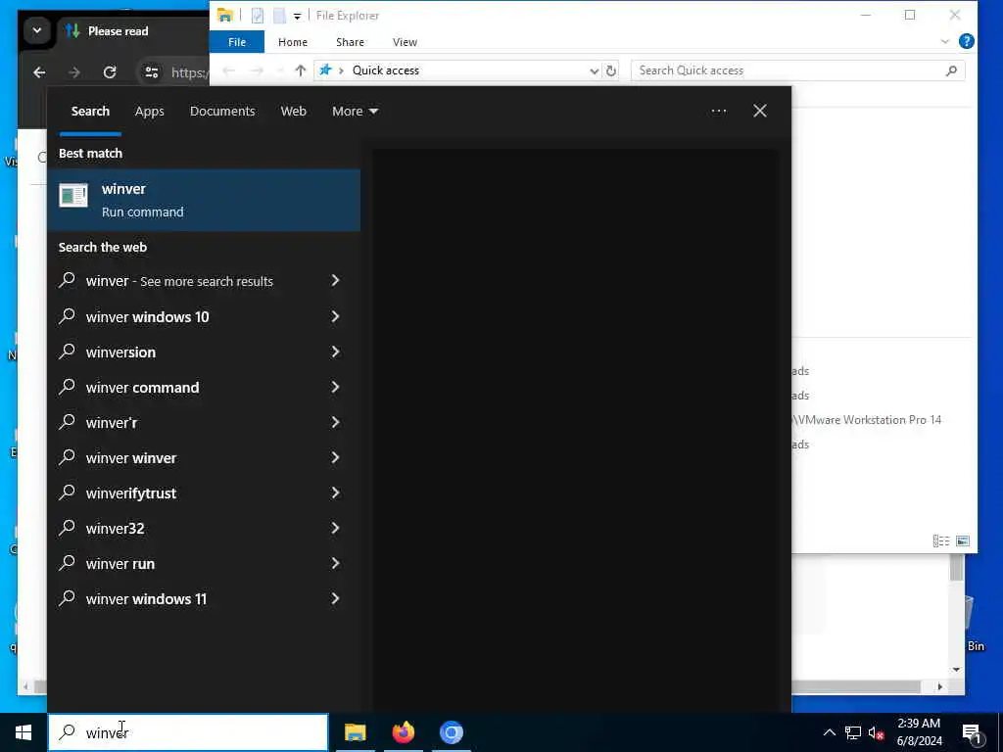Image resolution: width=1003 pixels, height=752 pixels.
Task: Open the File ribbon tab
Action: click(237, 41)
